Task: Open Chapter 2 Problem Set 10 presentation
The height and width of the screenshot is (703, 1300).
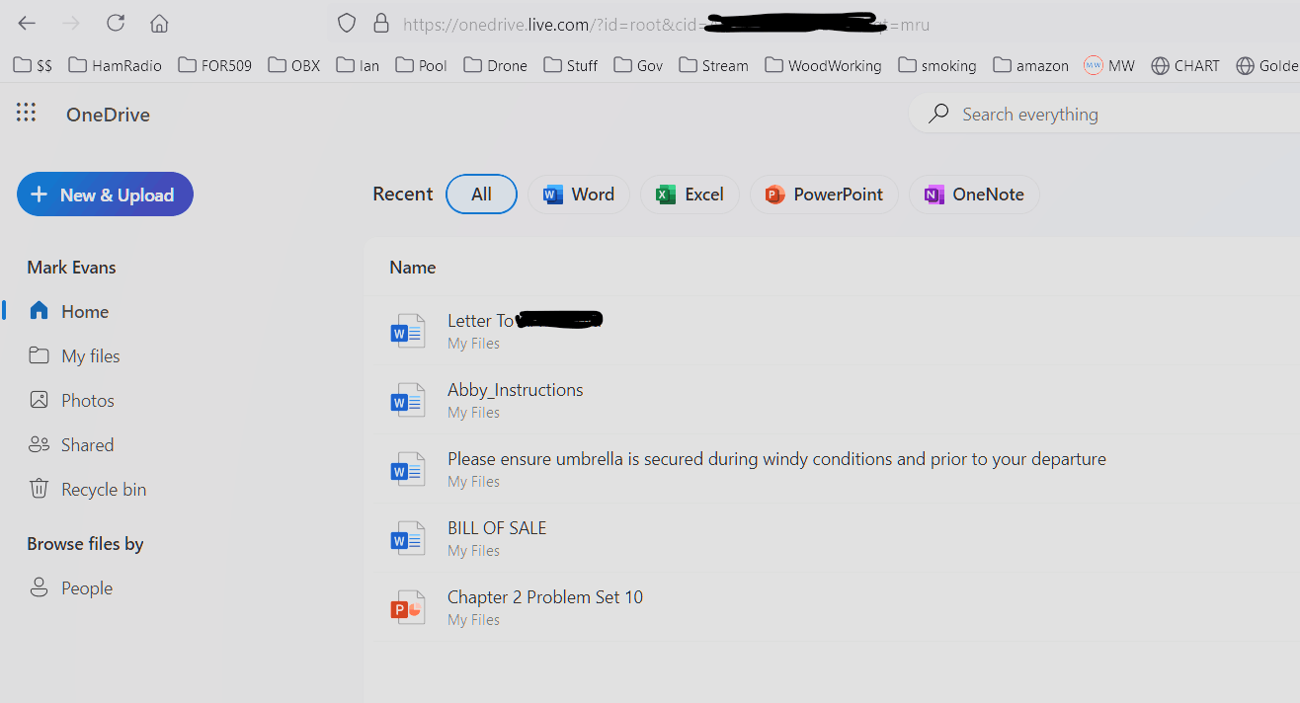Action: 545,596
